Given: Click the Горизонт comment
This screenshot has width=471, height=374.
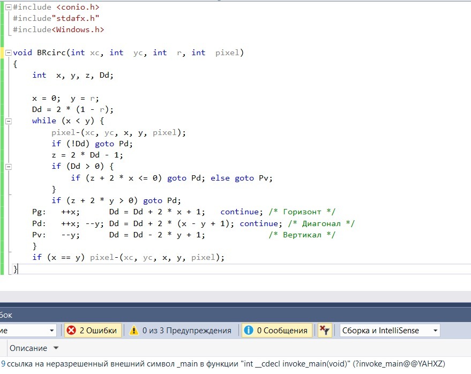Looking at the screenshot, I should tap(302, 212).
